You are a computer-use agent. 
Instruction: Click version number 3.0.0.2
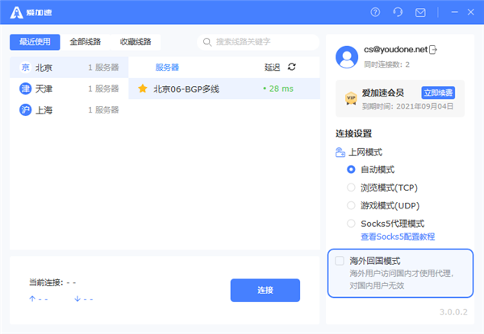click(x=453, y=311)
